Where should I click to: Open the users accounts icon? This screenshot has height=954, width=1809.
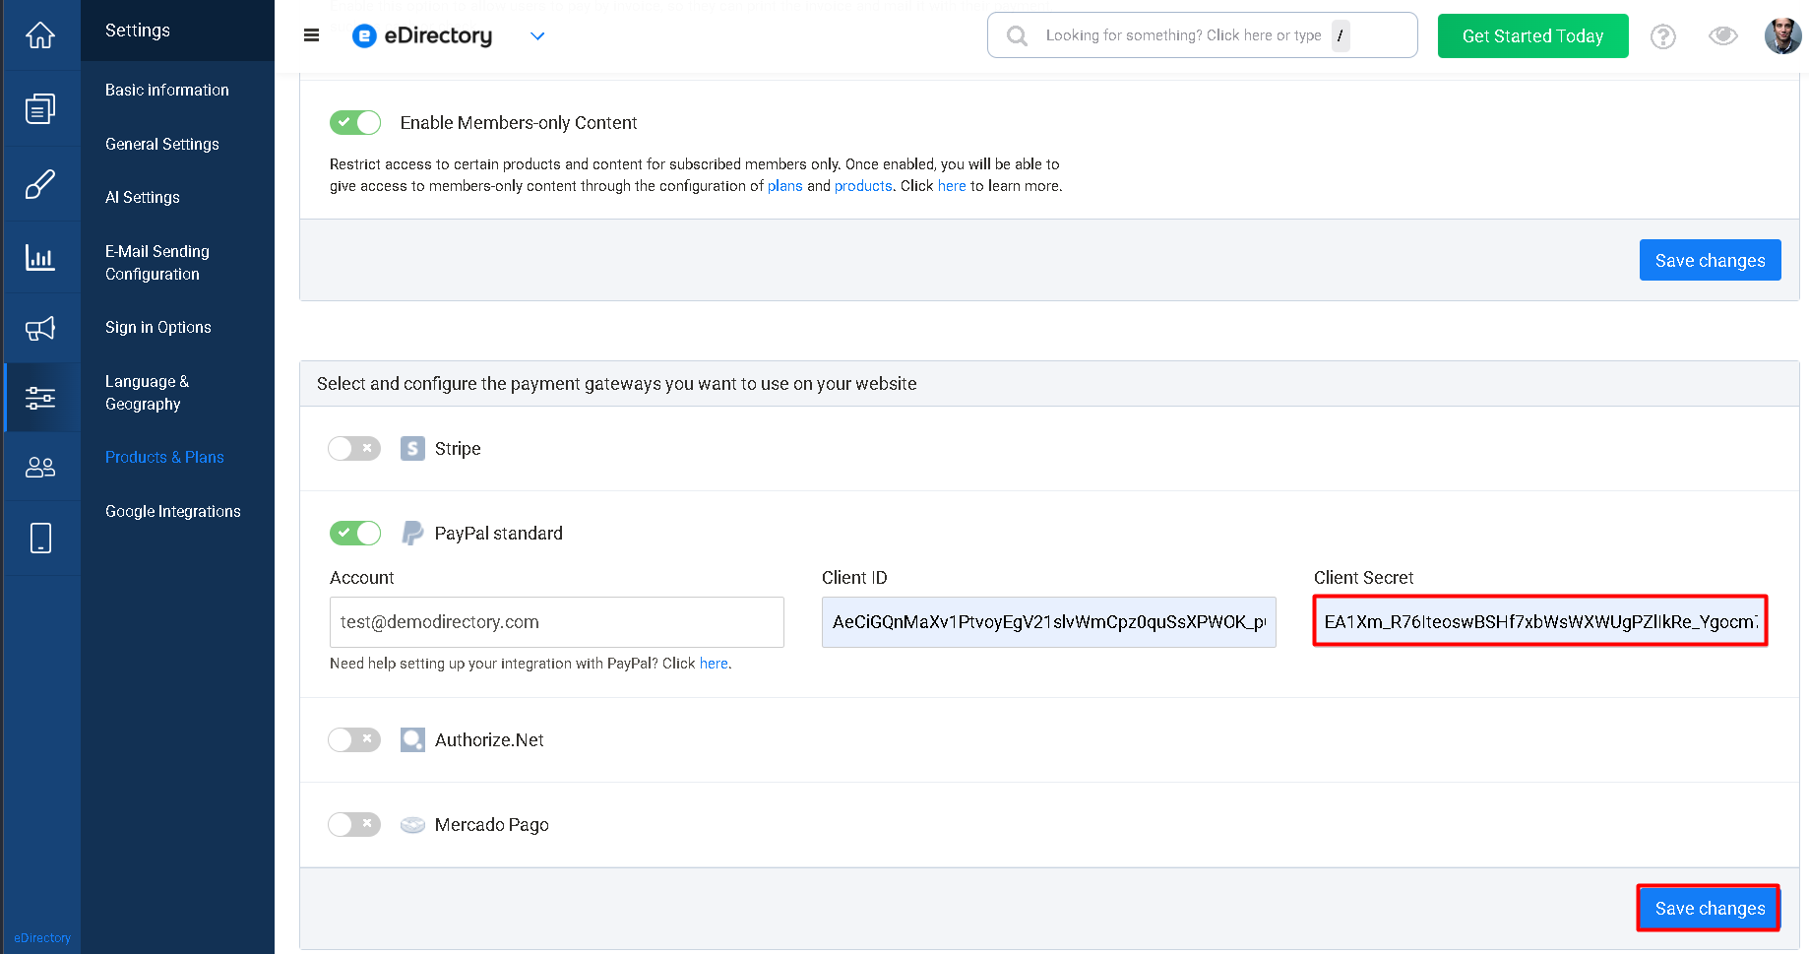[x=40, y=467]
